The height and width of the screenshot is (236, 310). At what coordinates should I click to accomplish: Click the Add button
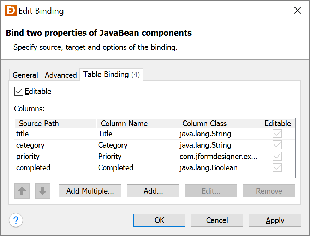(x=153, y=191)
